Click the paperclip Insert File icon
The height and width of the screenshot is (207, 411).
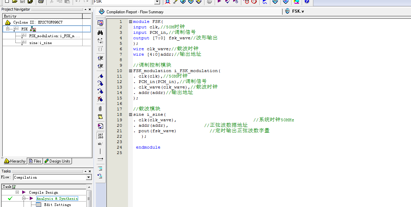point(100,109)
